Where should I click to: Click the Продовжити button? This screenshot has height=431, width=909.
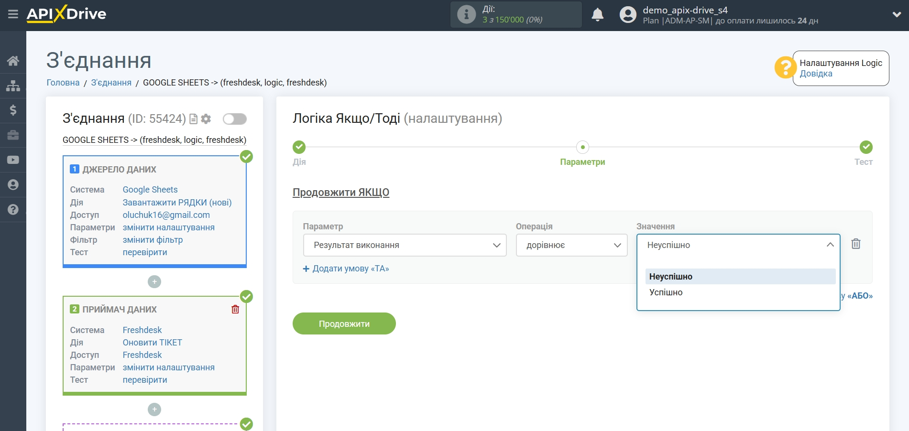344,323
